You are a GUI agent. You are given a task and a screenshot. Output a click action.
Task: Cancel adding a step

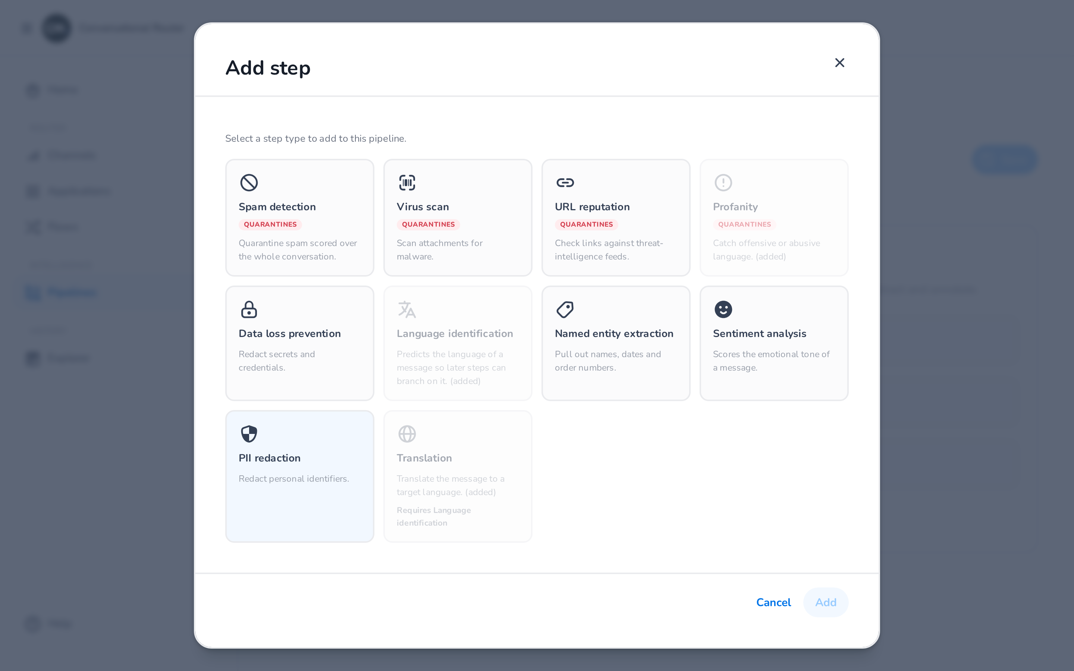tap(773, 602)
